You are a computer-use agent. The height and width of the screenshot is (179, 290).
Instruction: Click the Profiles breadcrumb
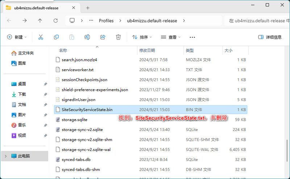tap(106, 21)
